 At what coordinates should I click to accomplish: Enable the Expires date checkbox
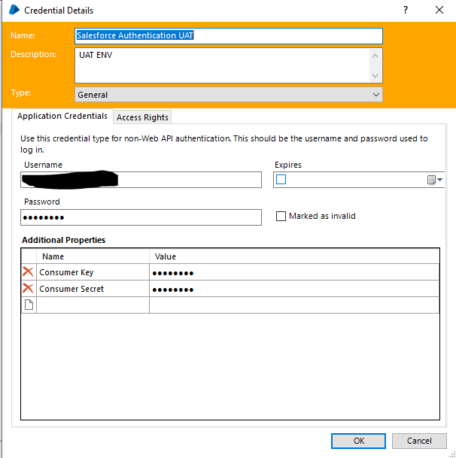281,180
